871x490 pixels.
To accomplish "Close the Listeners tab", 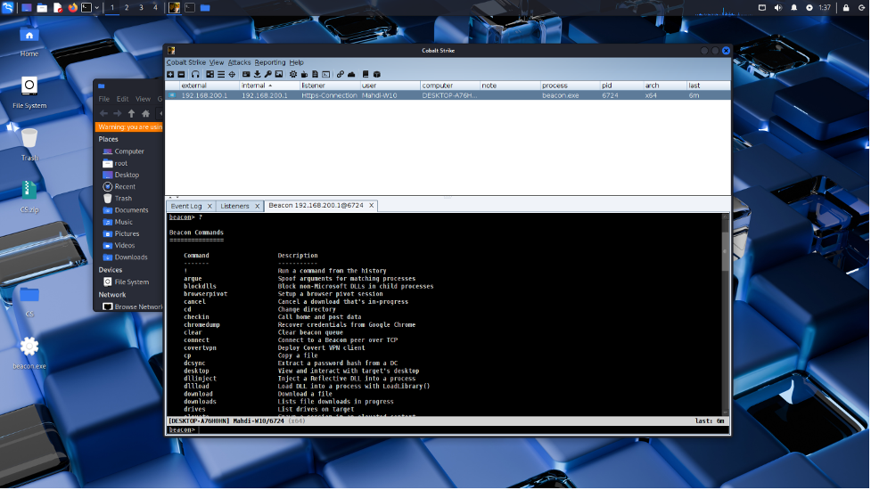I will 257,207.
